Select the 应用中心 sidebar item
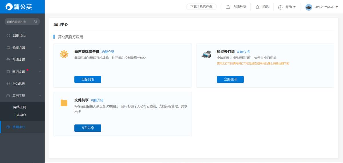This screenshot has height=163, width=343. pyautogui.click(x=22, y=127)
